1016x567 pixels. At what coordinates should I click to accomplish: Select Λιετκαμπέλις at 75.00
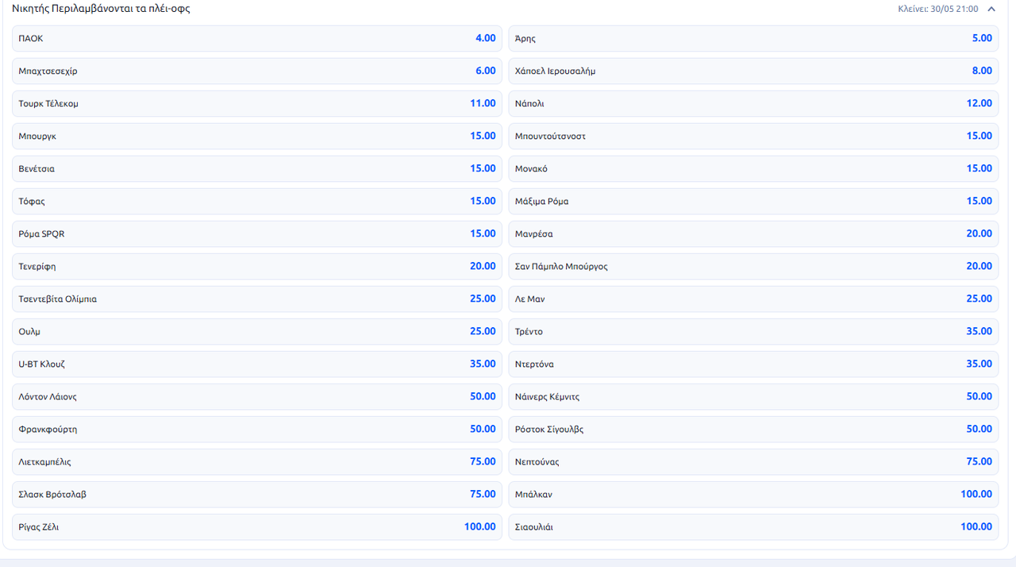[x=257, y=461]
